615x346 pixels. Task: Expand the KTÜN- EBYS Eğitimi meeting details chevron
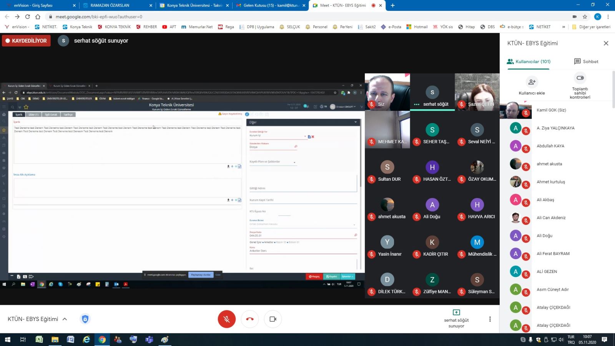[65, 319]
